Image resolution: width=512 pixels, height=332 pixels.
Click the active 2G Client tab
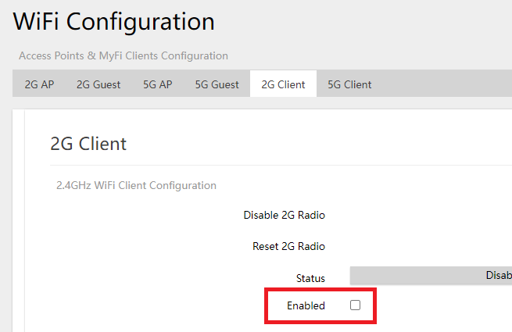click(283, 84)
